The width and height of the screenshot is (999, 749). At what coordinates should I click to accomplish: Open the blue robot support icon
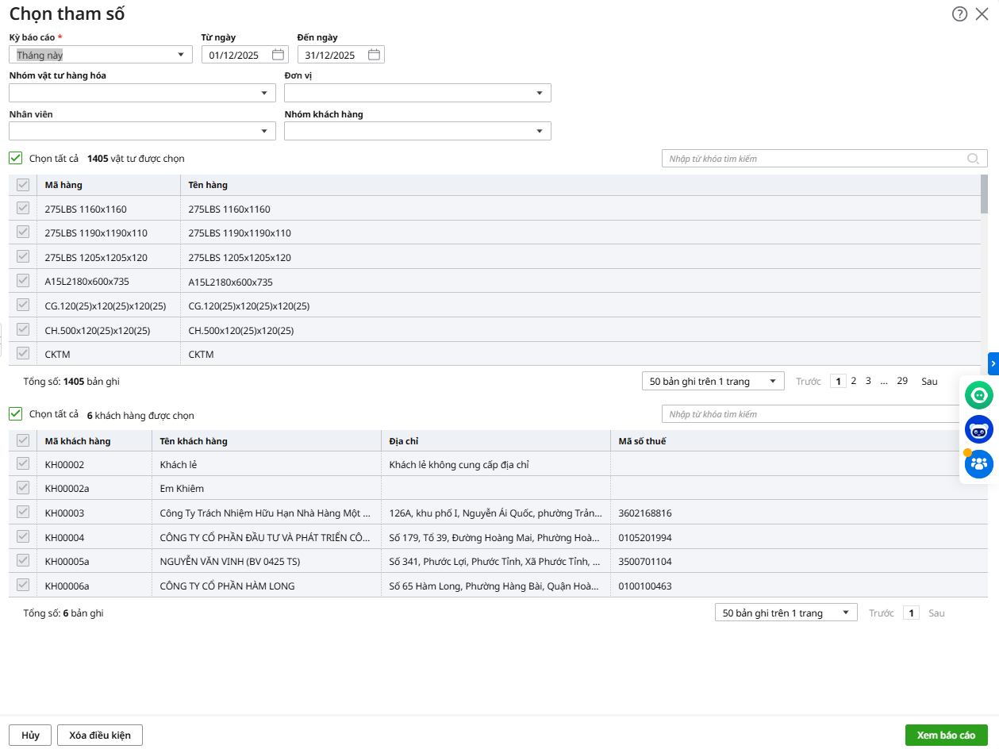979,429
